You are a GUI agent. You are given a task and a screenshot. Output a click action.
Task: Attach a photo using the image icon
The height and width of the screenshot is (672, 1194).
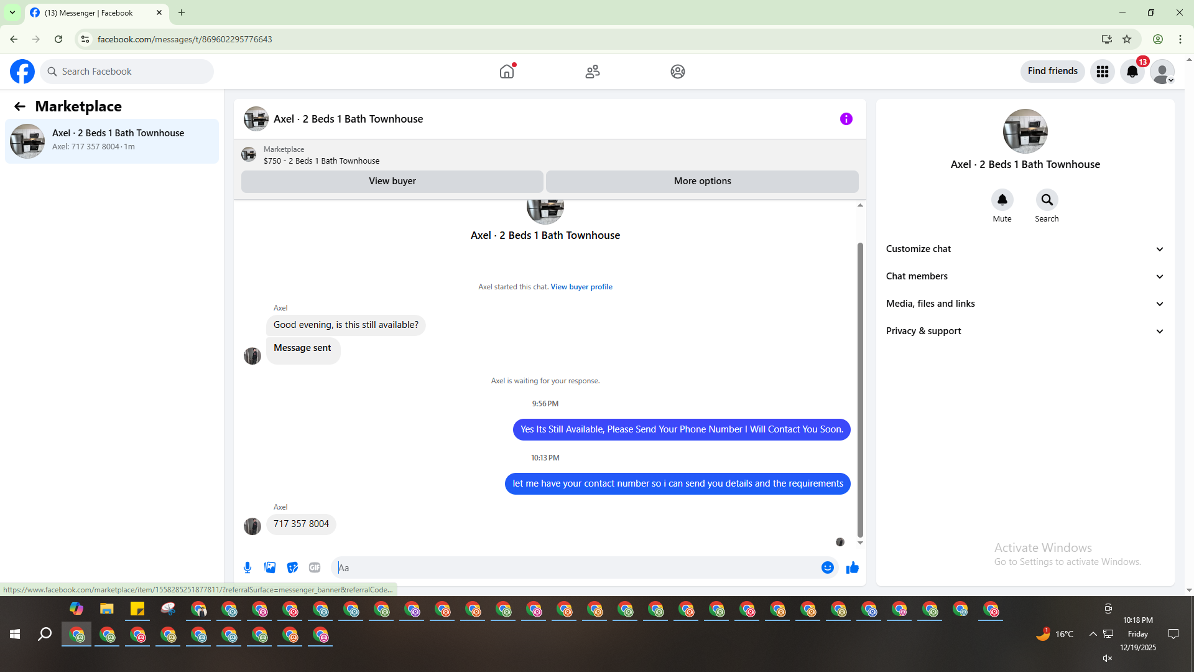270,567
